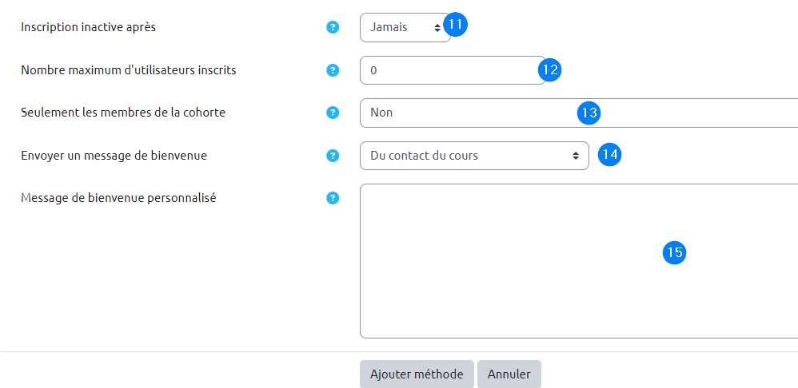Select the blue marker numbered 13
798x388 pixels.
click(x=589, y=113)
